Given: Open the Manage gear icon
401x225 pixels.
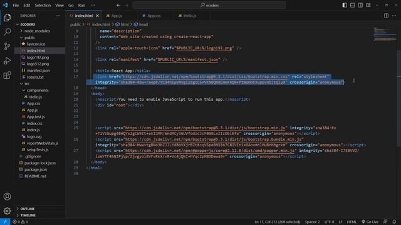Looking at the screenshot, I should [7, 211].
